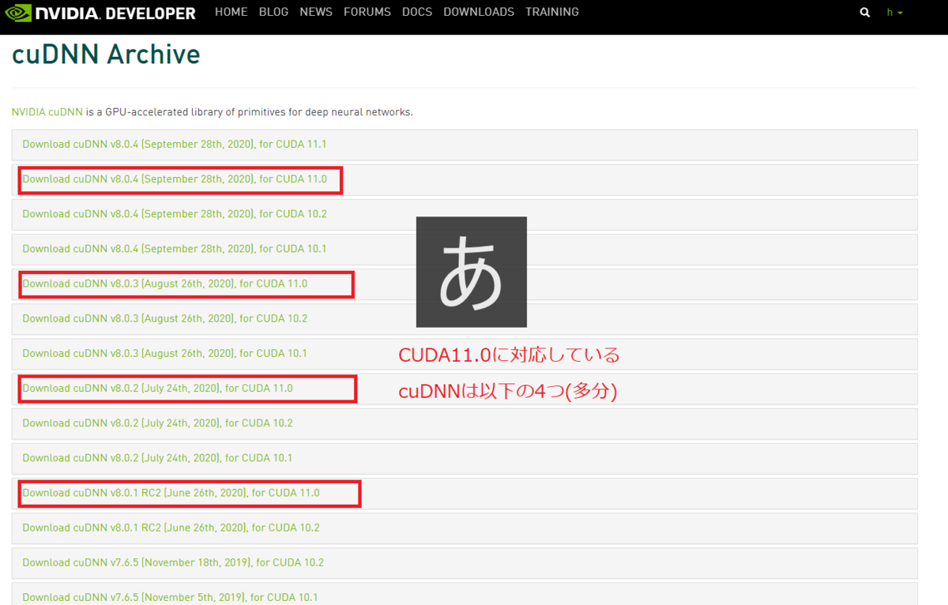Open cuDNN v8.0.1 RC2 for CUDA 11.0

[x=465, y=493]
